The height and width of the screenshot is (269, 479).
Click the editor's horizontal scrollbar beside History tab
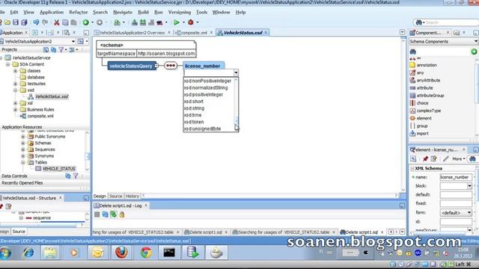point(269,196)
